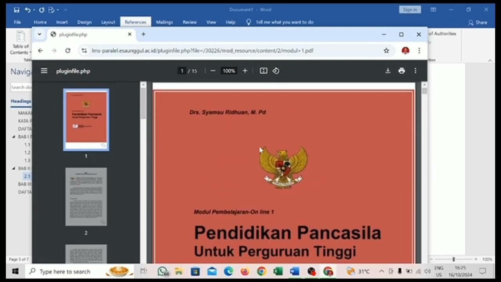Image resolution: width=501 pixels, height=282 pixels.
Task: Download the PDF file
Action: click(388, 71)
